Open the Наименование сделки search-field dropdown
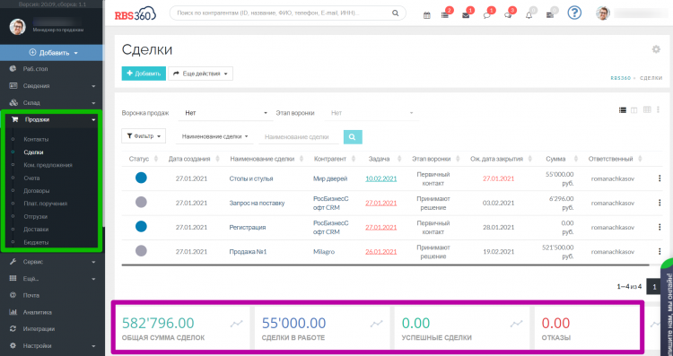The height and width of the screenshot is (356, 673). click(x=214, y=136)
